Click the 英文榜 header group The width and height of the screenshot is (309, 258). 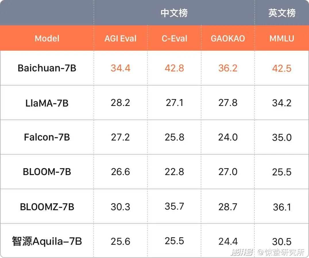[x=282, y=13]
